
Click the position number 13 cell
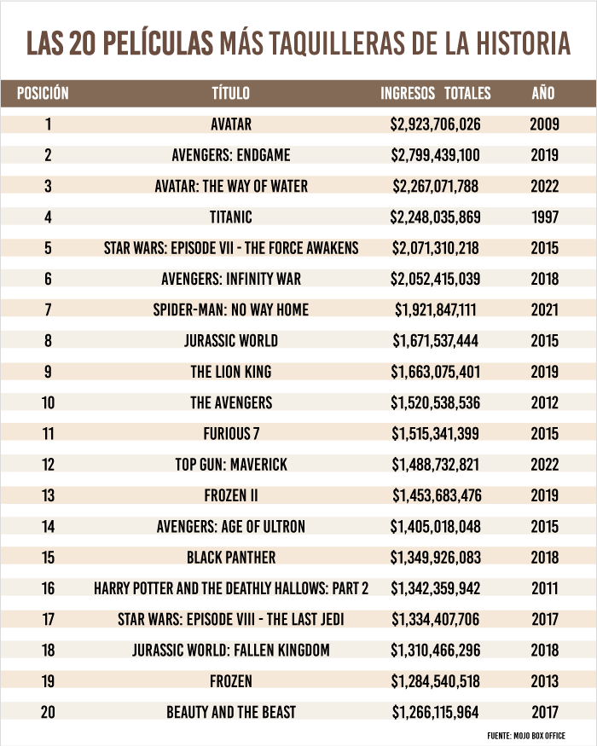48,495
